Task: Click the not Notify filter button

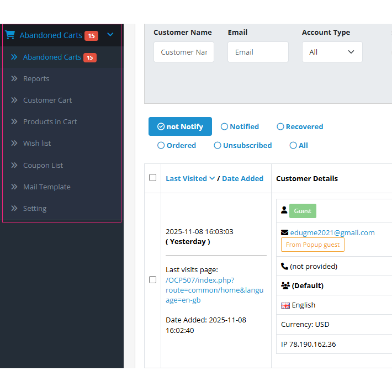Action: [180, 126]
